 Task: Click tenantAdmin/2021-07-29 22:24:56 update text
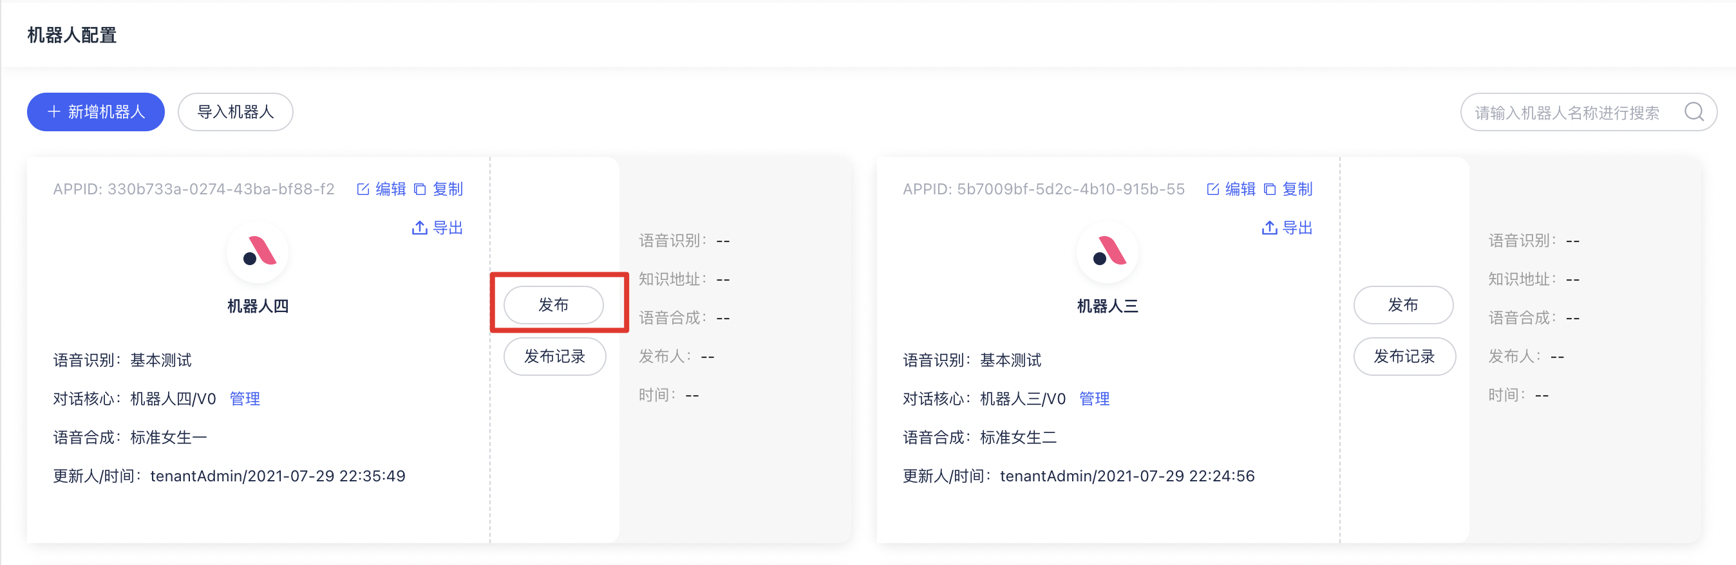(1127, 476)
